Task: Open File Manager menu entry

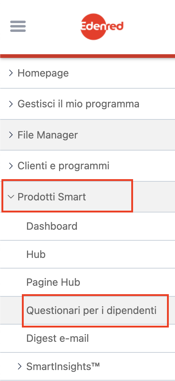Action: [48, 135]
